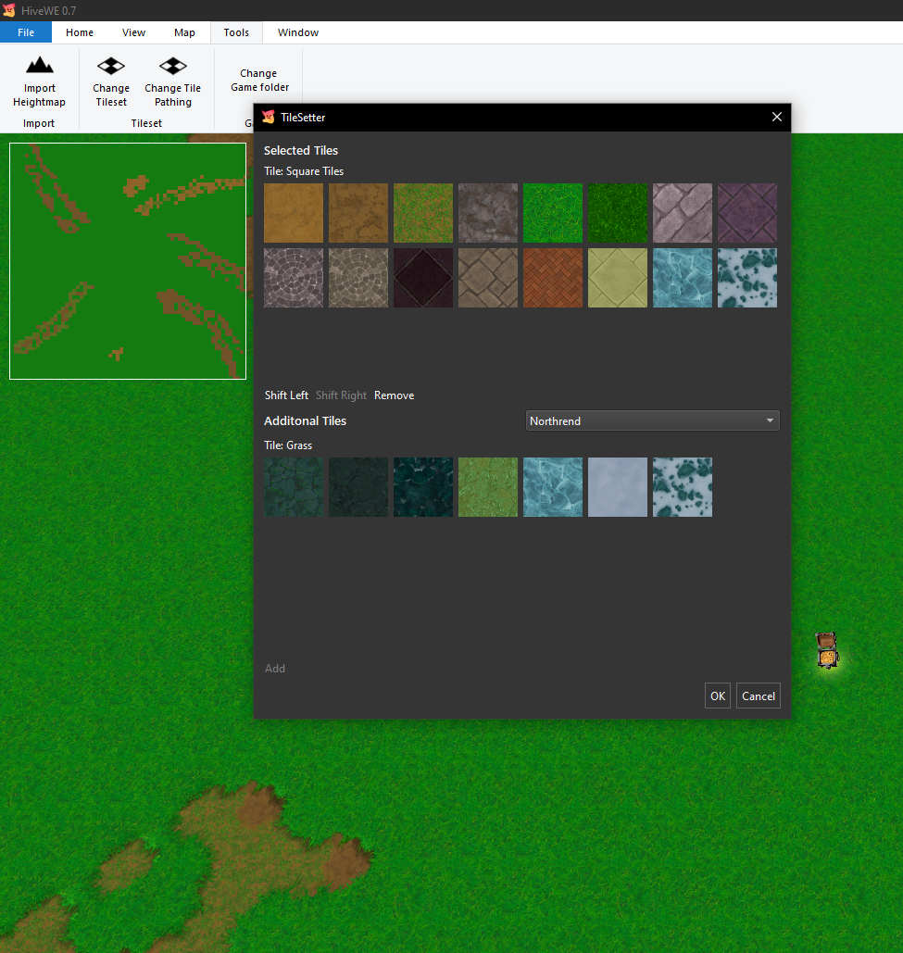Confirm TileSetter with OK
Screen dimensions: 903x953
(x=718, y=696)
